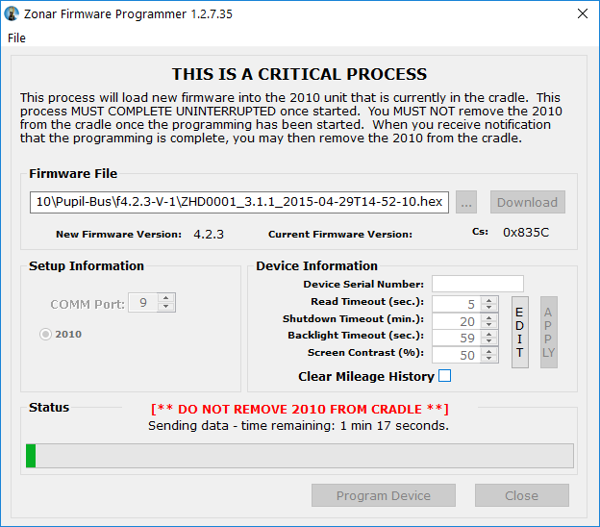Increase the Screen Contrast value

point(488,351)
